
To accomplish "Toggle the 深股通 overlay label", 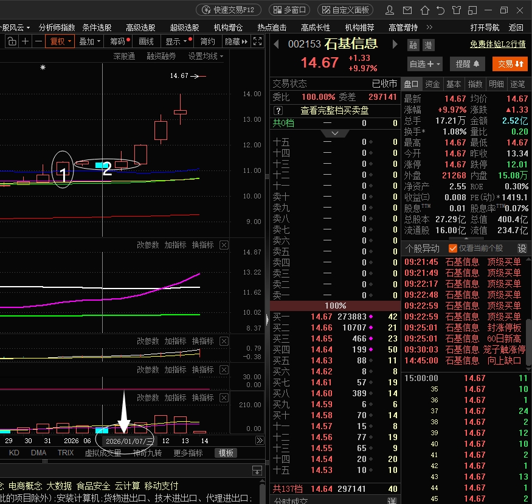I will click(124, 56).
